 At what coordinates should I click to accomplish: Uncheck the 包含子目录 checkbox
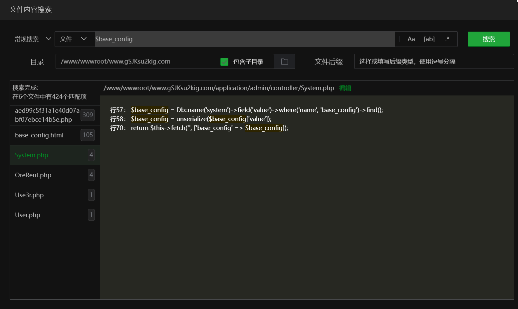[x=224, y=62]
